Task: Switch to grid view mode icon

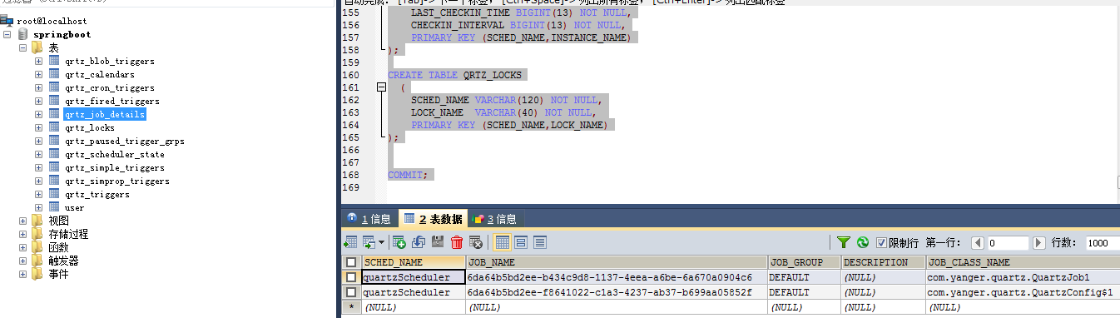Action: point(502,242)
